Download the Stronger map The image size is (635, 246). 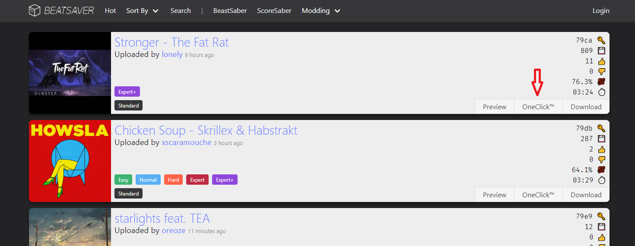coord(586,107)
